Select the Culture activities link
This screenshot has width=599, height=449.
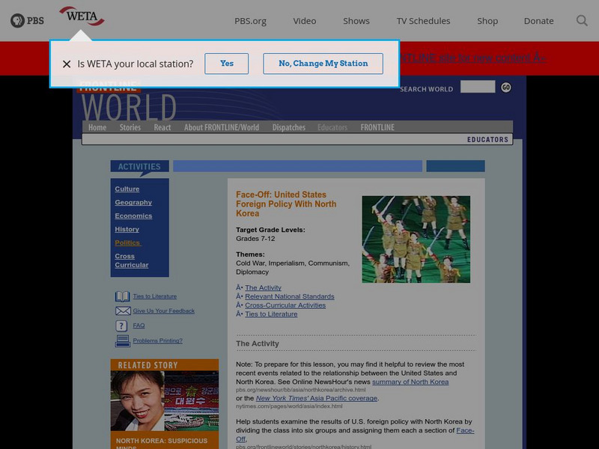pyautogui.click(x=127, y=189)
